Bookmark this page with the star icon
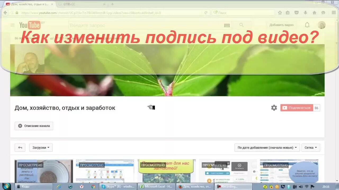This screenshot has width=339, height=190. pos(280,13)
